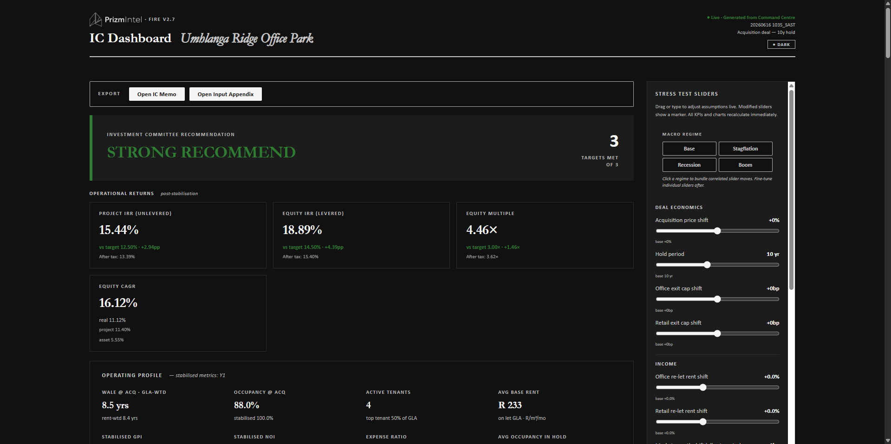Click the Occupancy 88.0% value
The height and width of the screenshot is (444, 891).
pyautogui.click(x=247, y=405)
